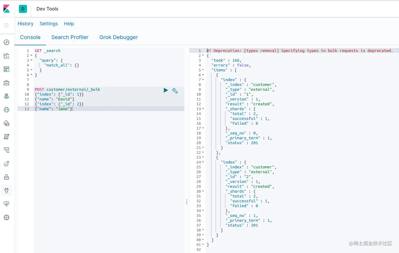This screenshot has width=399, height=253.
Task: Collapse _shards fold arrow at line 13
Action: 203,109
